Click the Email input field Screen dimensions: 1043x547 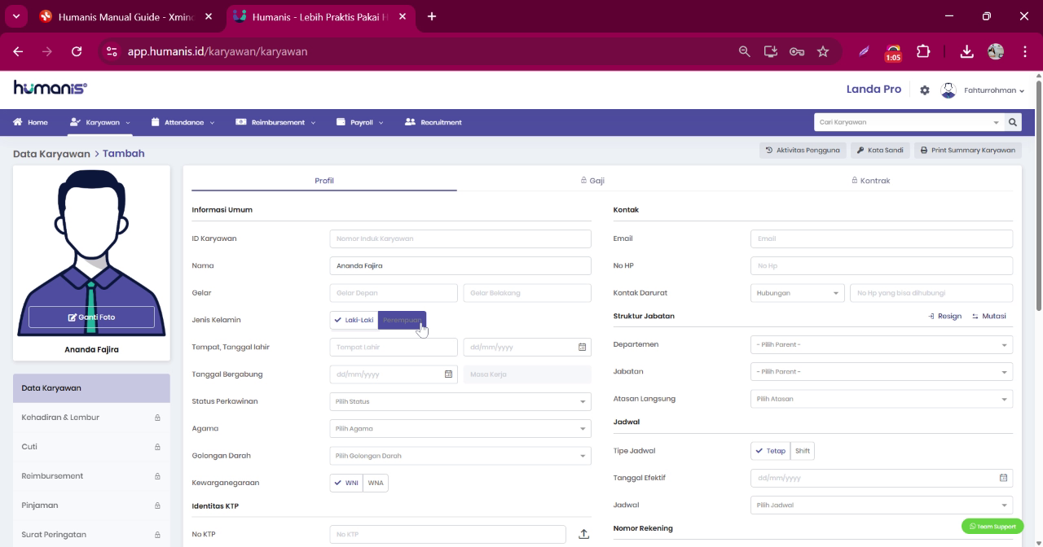882,238
